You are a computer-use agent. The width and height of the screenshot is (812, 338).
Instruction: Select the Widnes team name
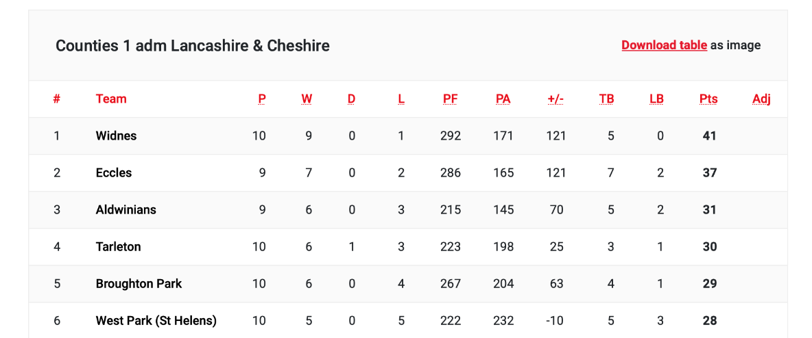coord(116,135)
